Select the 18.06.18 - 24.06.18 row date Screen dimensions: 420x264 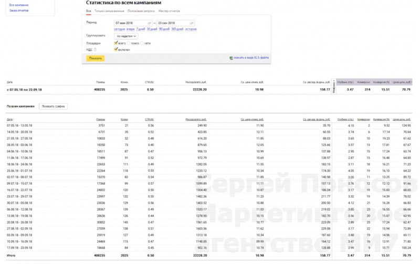[19, 164]
